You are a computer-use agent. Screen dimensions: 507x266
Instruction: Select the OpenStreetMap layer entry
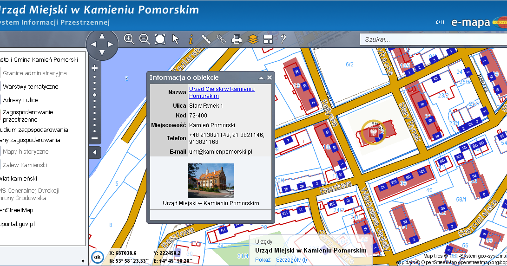16,210
